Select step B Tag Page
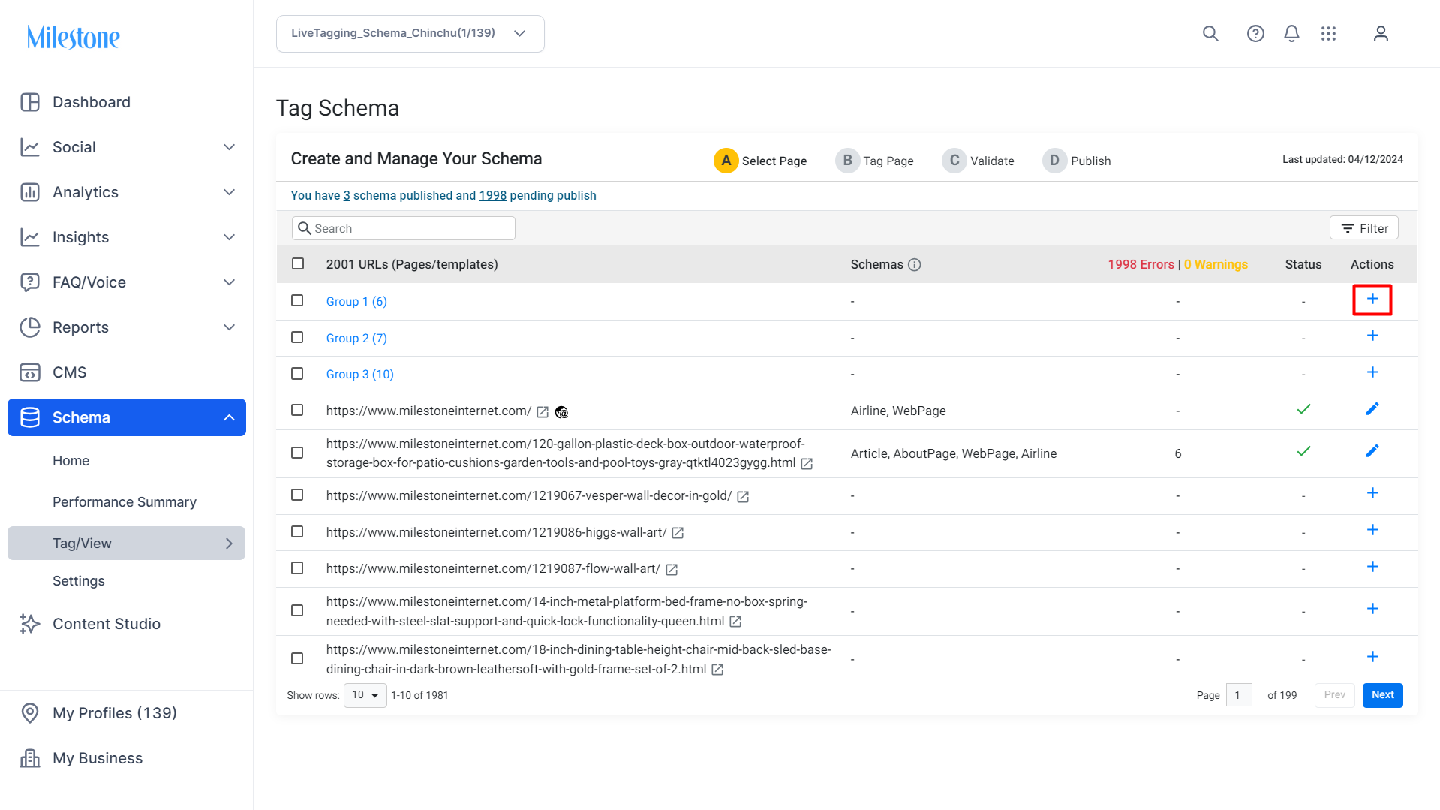1440x810 pixels. [874, 161]
